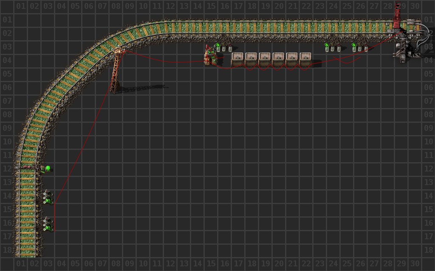The height and width of the screenshot is (271, 435).
Task: Select the rail signal beside the track at row 16
Action: (x=48, y=224)
